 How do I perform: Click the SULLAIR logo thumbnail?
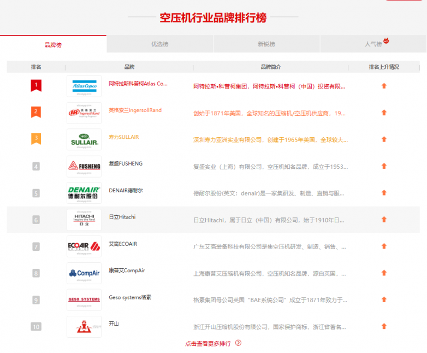tap(84, 139)
